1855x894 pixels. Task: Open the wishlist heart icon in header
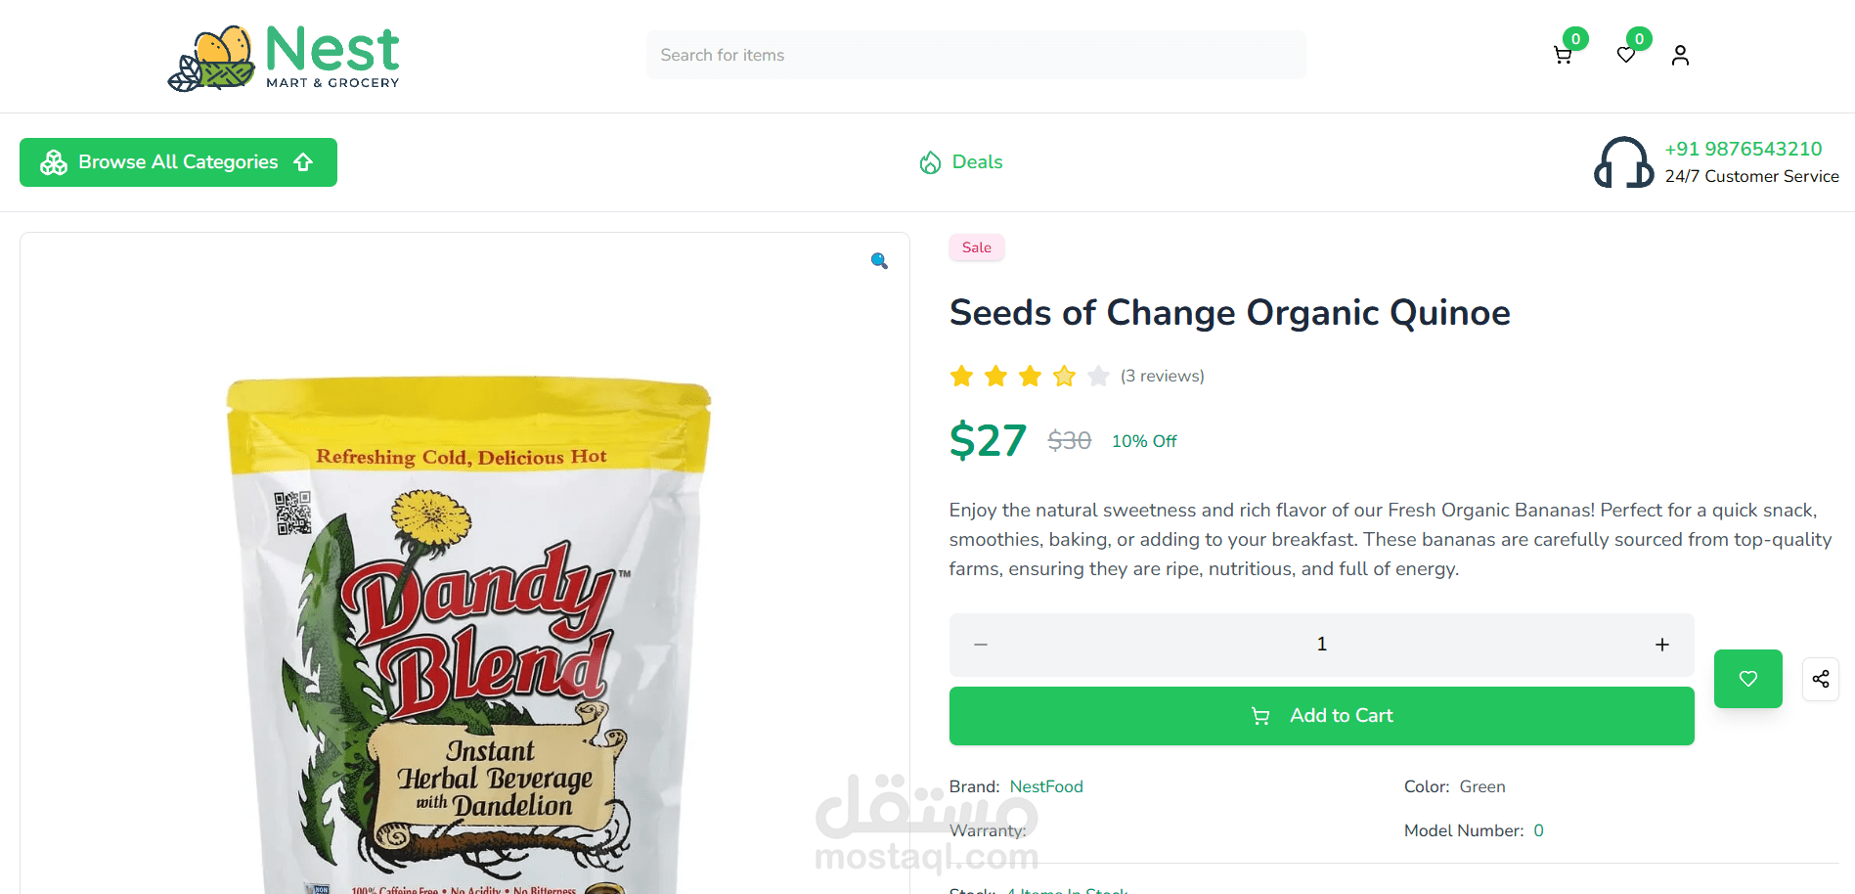coord(1626,56)
